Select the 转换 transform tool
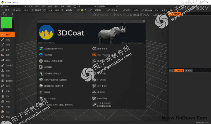Viewport: 211px width, 124px height. [x=7, y=76]
